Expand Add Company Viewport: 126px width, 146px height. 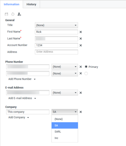19,118
